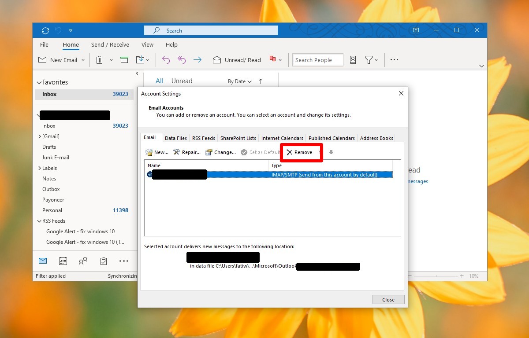Open the By Date sort dropdown

pos(240,81)
